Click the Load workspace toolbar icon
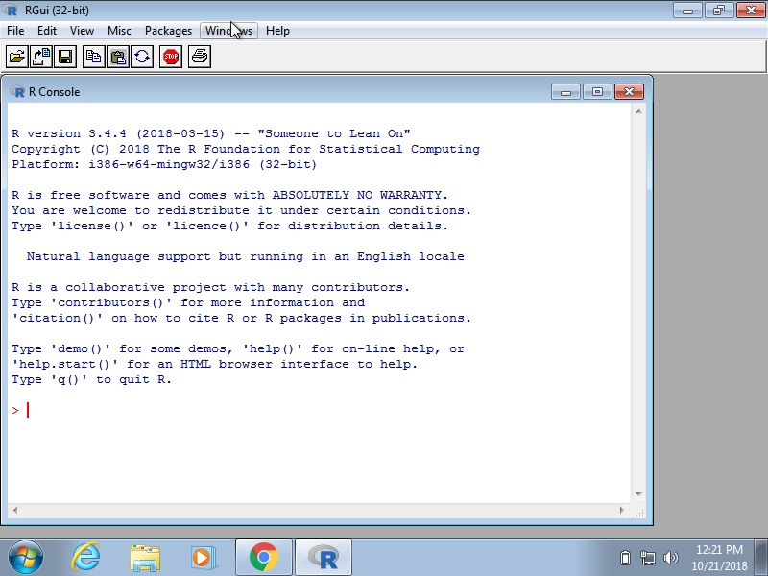 41,57
